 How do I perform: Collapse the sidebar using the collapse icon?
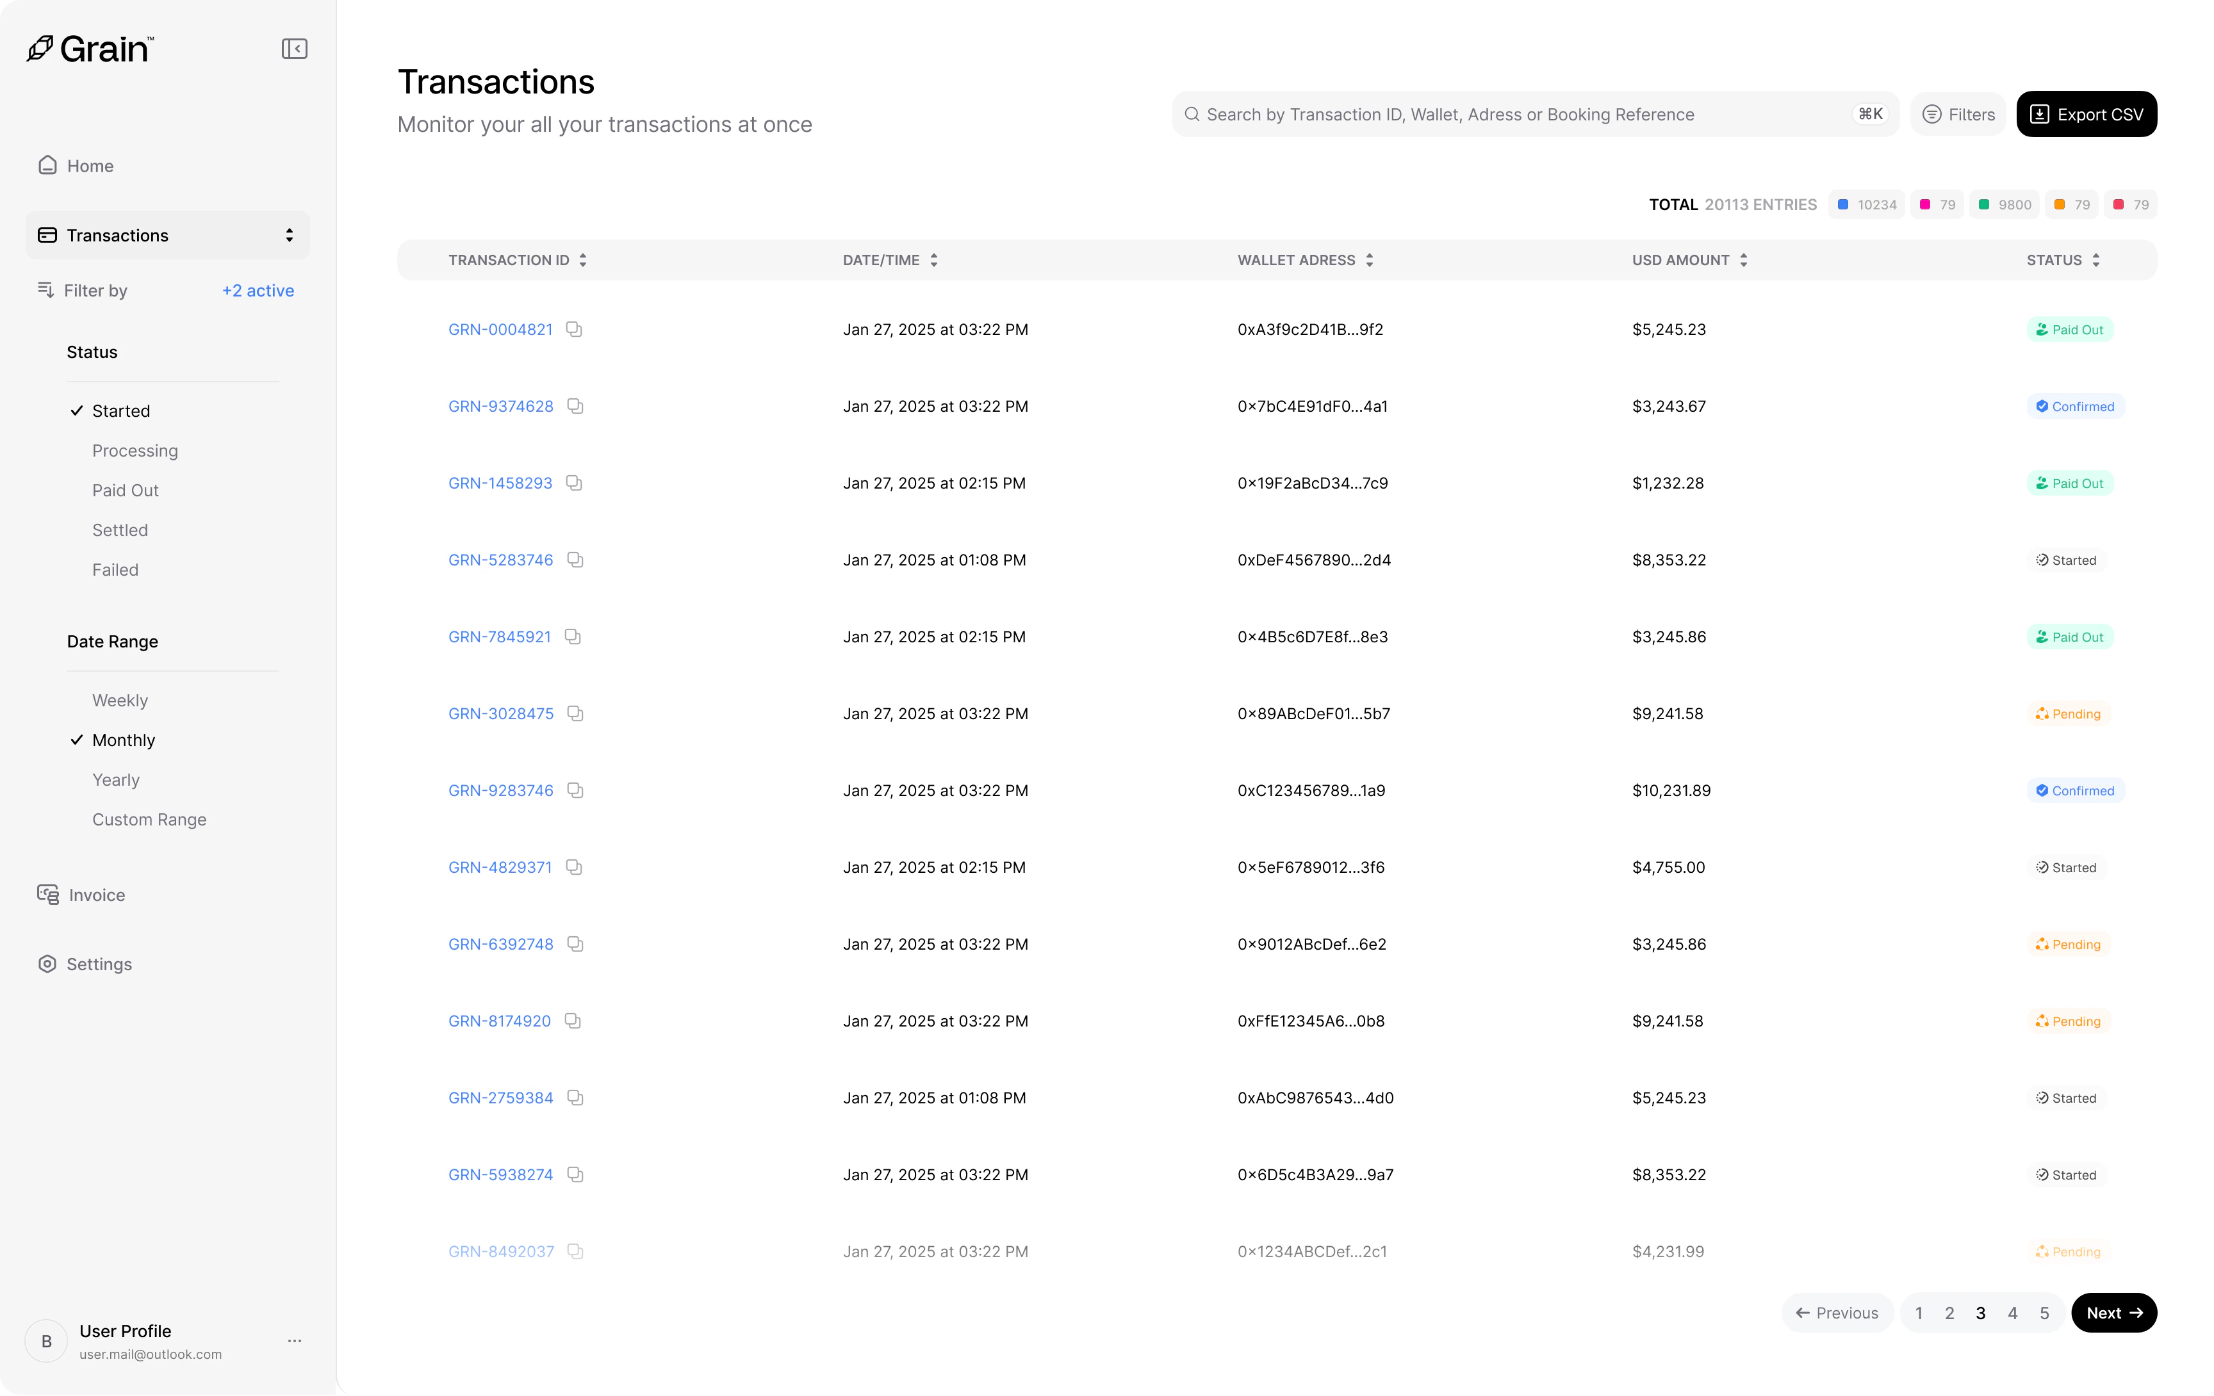click(294, 48)
